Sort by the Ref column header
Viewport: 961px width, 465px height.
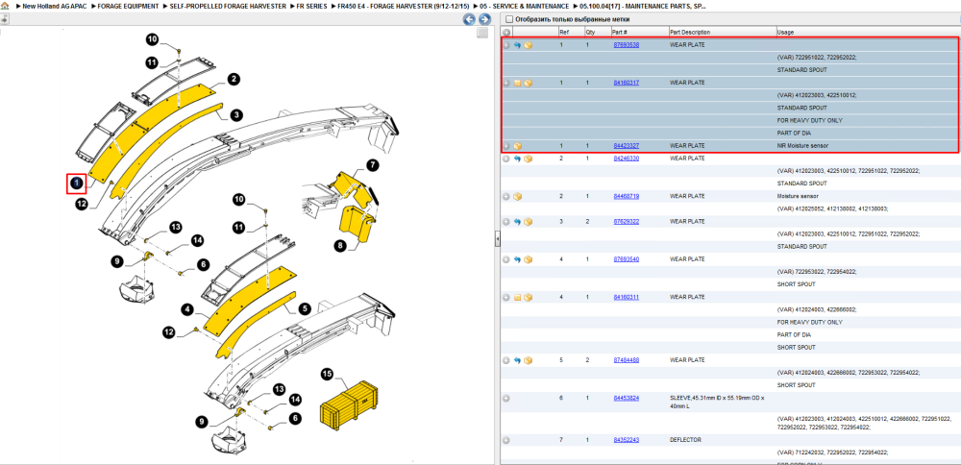pyautogui.click(x=563, y=32)
